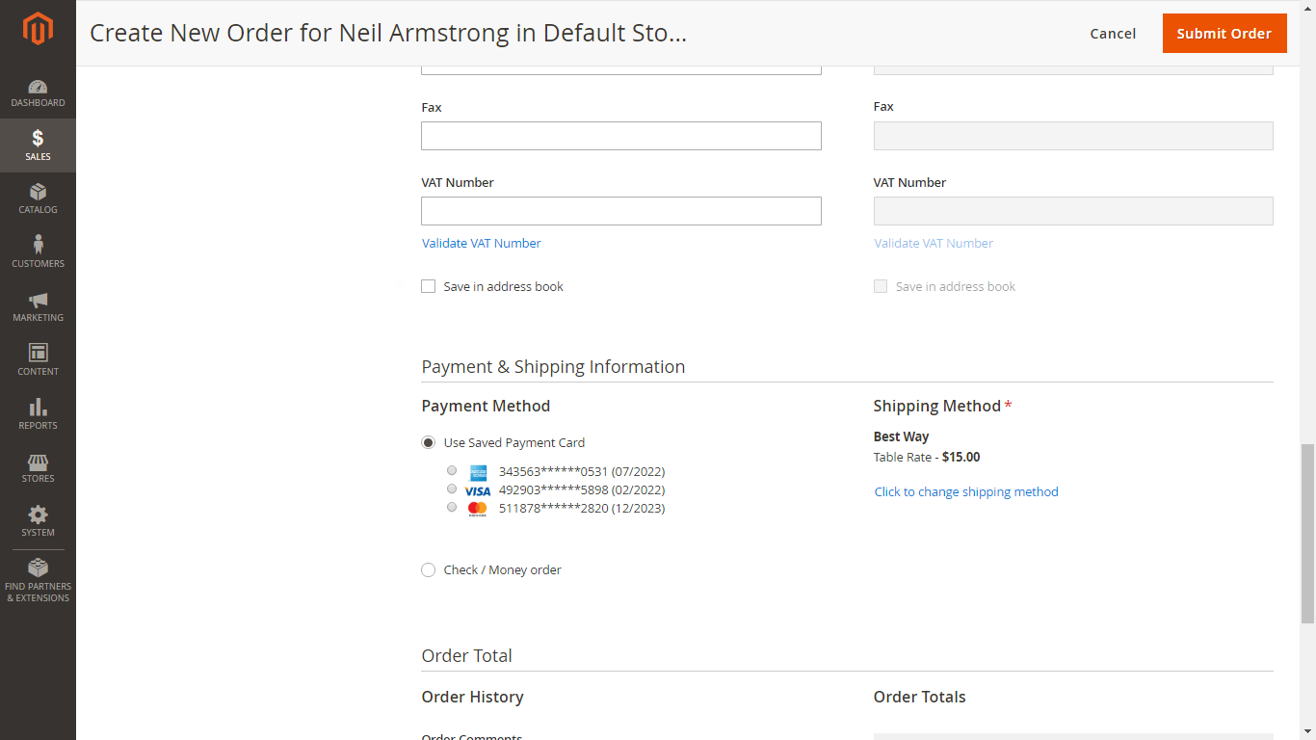Click the Table Rate - $15.00 text

(x=927, y=458)
